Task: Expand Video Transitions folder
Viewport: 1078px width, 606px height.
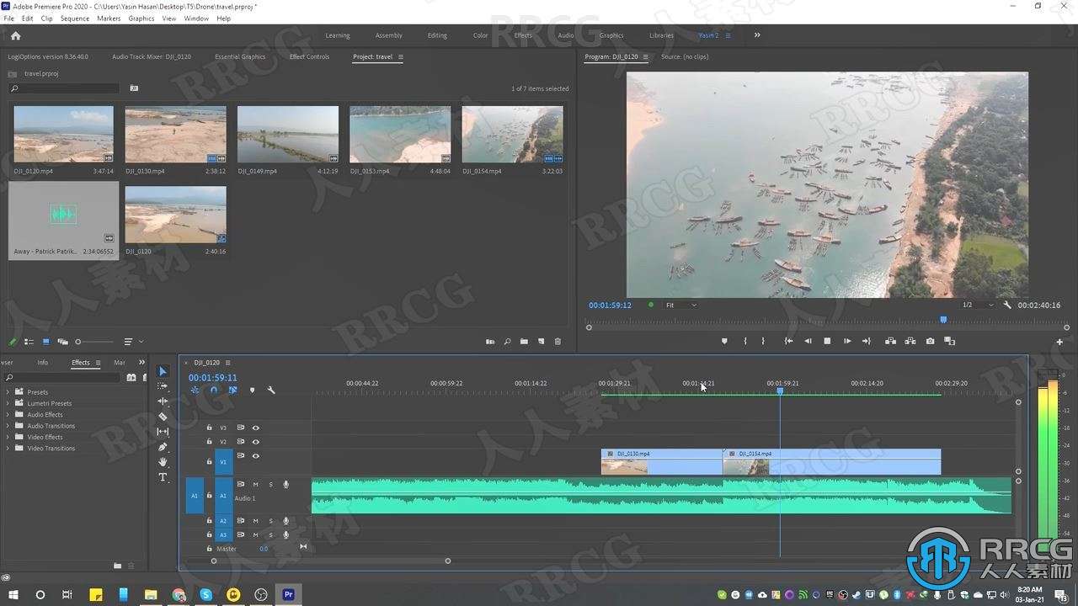Action: (8, 449)
